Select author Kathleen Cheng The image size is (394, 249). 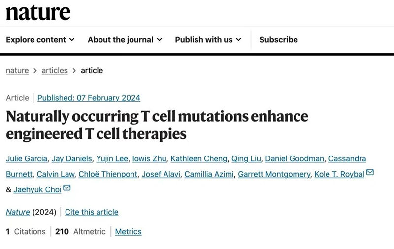coord(199,158)
